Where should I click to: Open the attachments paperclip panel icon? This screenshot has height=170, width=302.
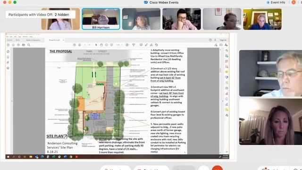click(8, 62)
